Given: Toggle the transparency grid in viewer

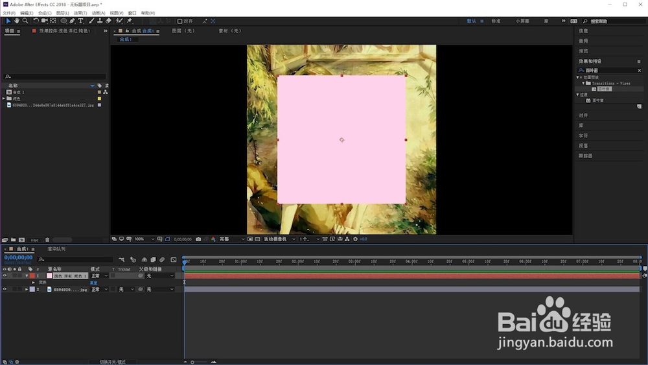Looking at the screenshot, I should tap(257, 239).
